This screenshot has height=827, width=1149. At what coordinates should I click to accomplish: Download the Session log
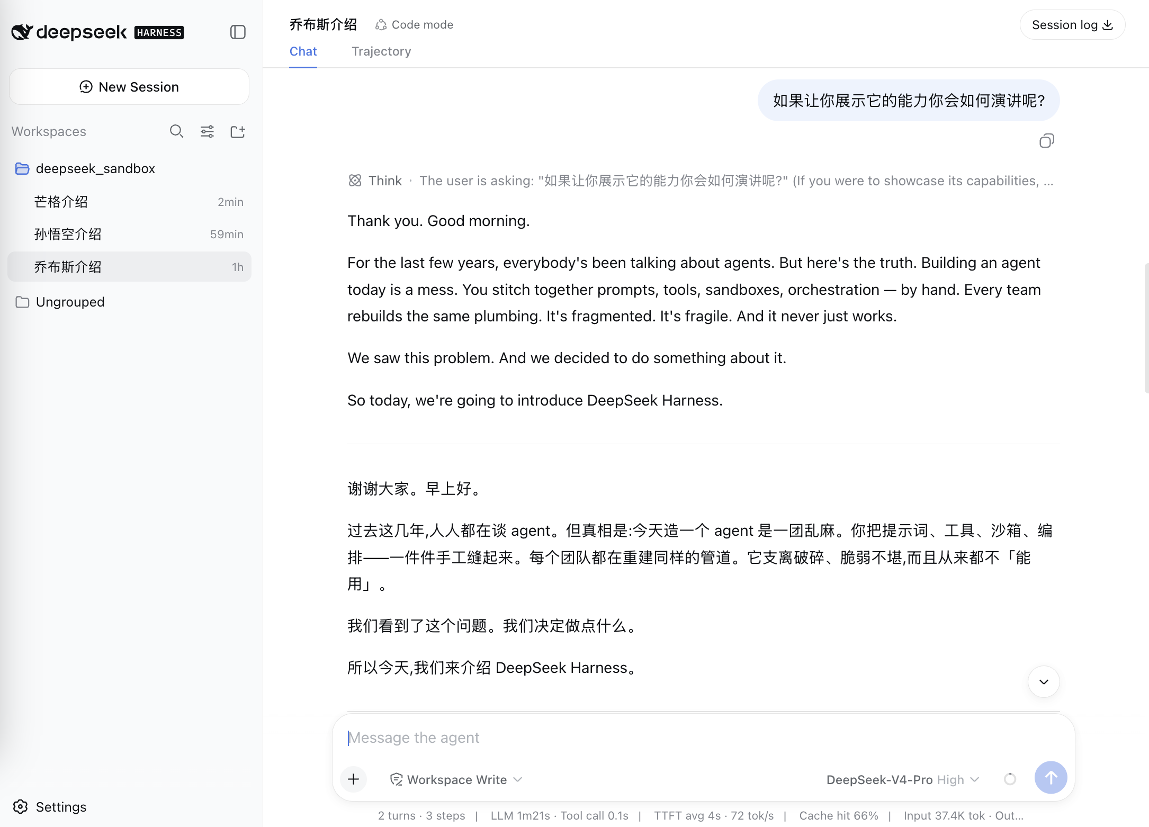coord(1072,25)
